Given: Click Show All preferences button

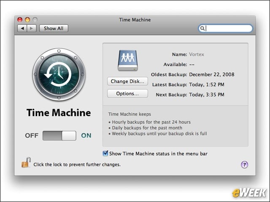Looking at the screenshot, I should (x=54, y=28).
